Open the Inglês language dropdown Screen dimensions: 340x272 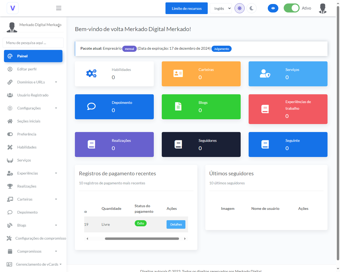[x=221, y=8]
